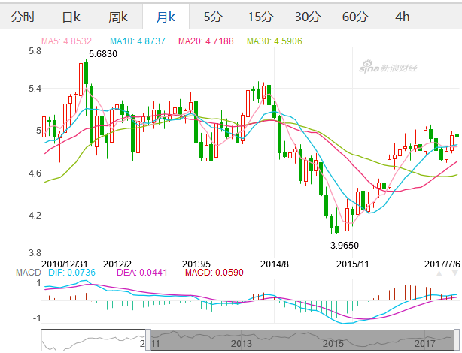Click the unselected left portion of navigator
The height and width of the screenshot is (353, 462).
click(93, 340)
